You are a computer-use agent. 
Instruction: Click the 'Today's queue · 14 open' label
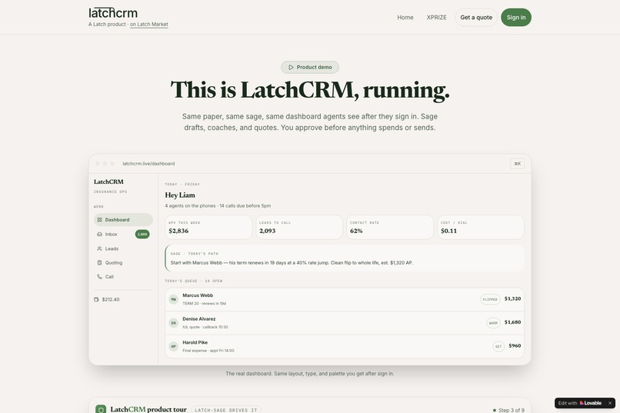[193, 281]
